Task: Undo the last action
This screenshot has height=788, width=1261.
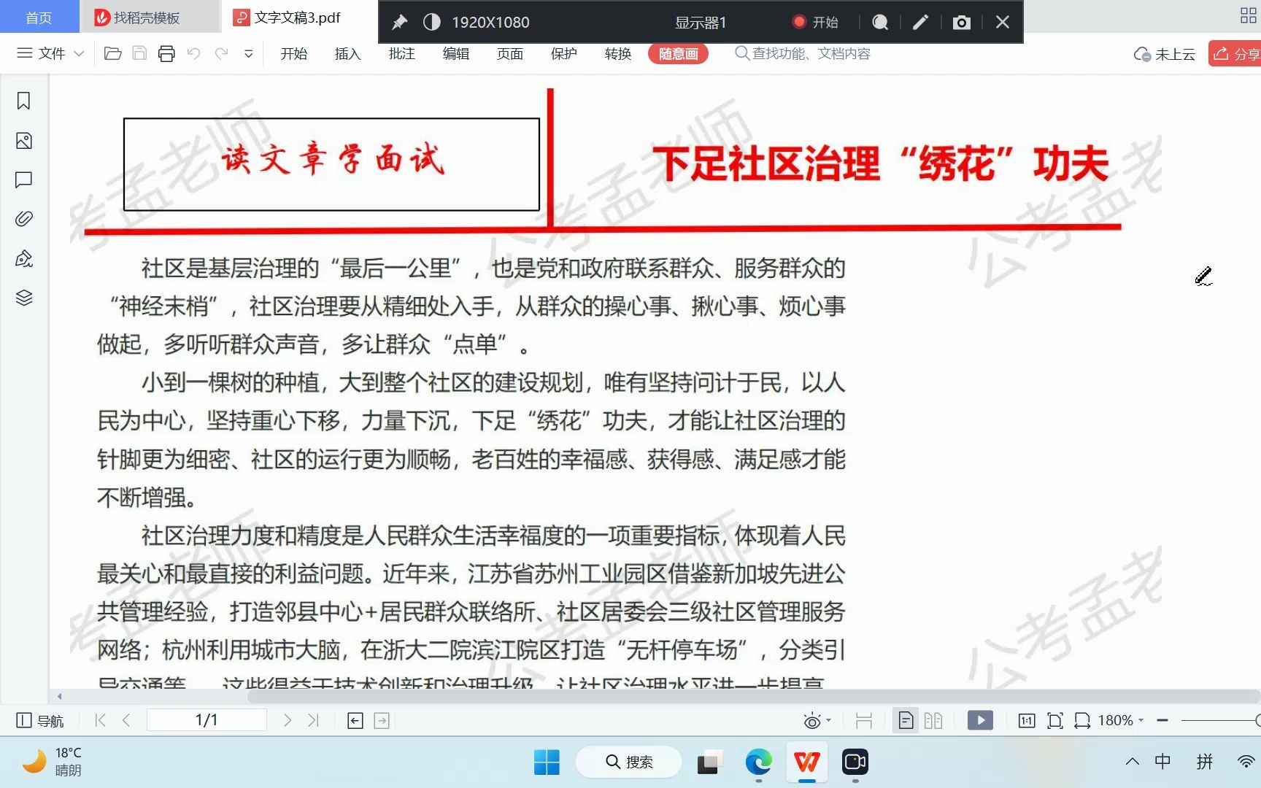Action: click(x=193, y=53)
